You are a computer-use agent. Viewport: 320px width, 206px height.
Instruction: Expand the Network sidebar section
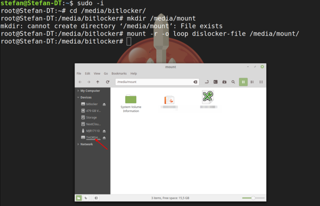tap(78, 144)
